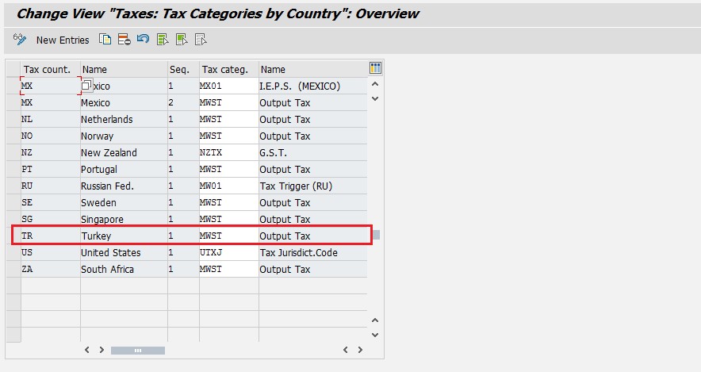Click the Select All toolbar icon
The image size is (701, 372).
[163, 39]
